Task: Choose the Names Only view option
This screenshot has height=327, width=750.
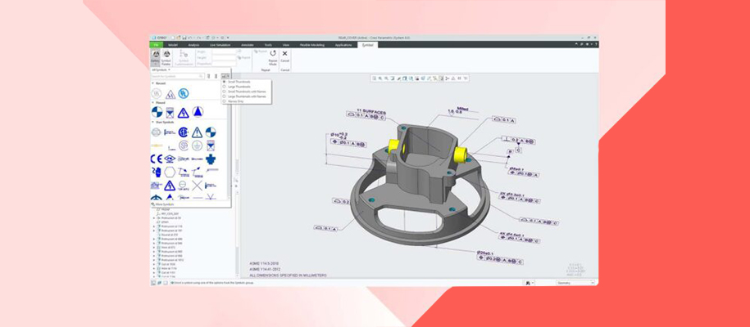Action: [225, 101]
